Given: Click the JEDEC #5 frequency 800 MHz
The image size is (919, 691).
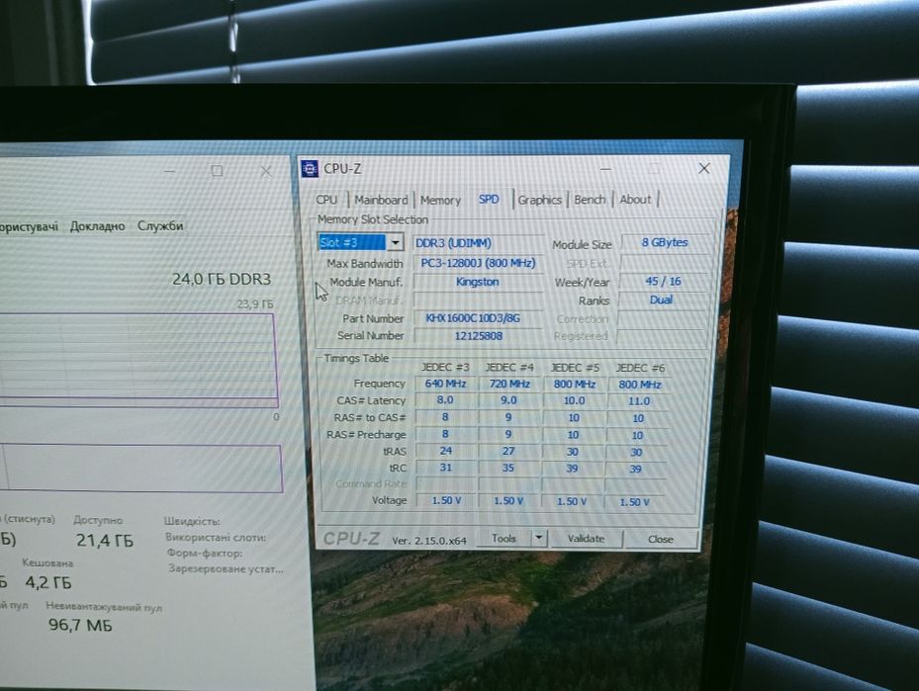Looking at the screenshot, I should 575,385.
